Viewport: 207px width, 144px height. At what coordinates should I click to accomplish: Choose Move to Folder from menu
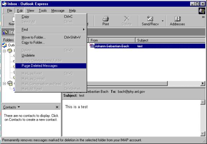pyautogui.click(x=51, y=37)
